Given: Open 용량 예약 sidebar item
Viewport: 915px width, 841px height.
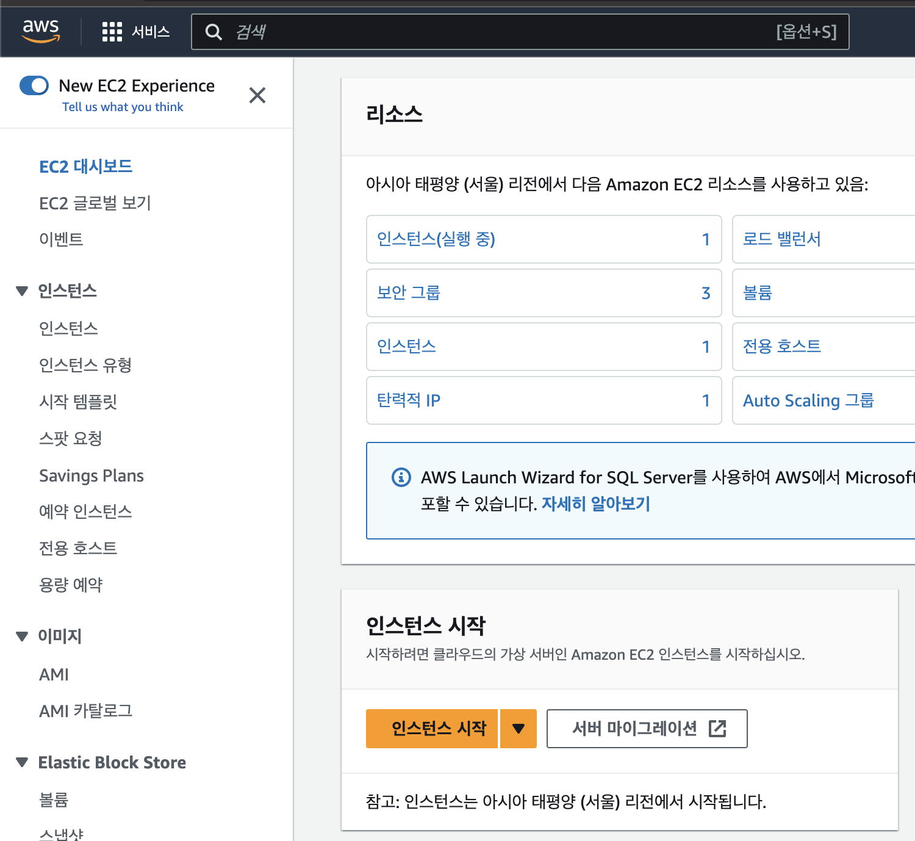Looking at the screenshot, I should (x=71, y=585).
